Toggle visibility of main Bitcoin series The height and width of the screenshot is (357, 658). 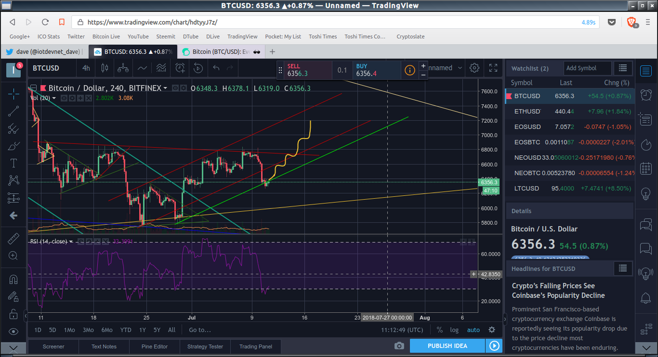click(175, 88)
